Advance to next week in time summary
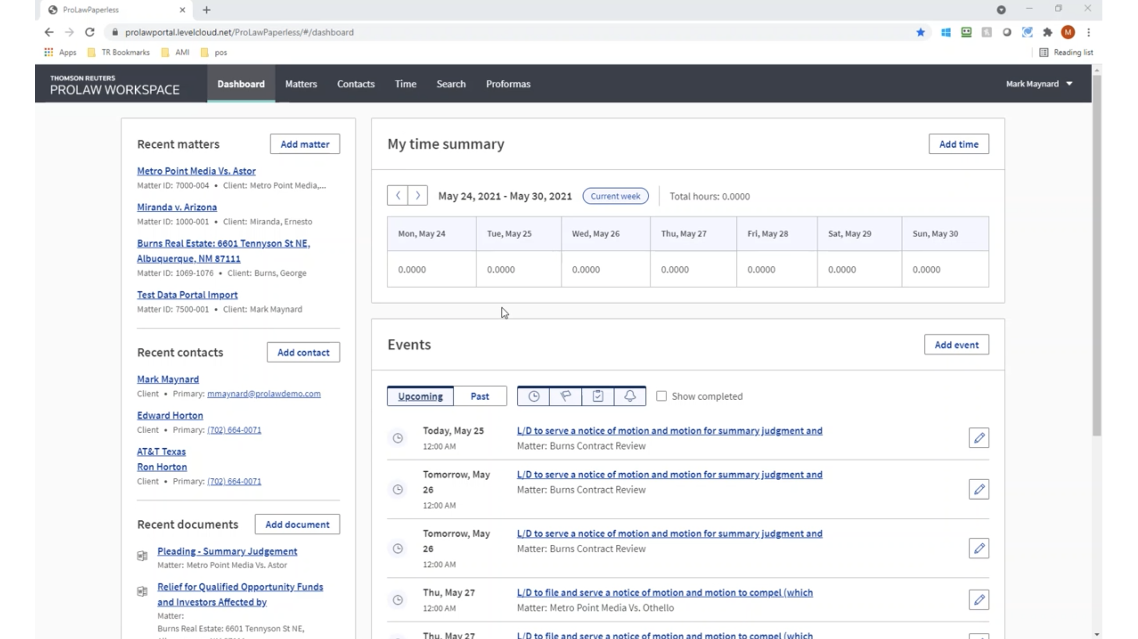 click(x=418, y=196)
